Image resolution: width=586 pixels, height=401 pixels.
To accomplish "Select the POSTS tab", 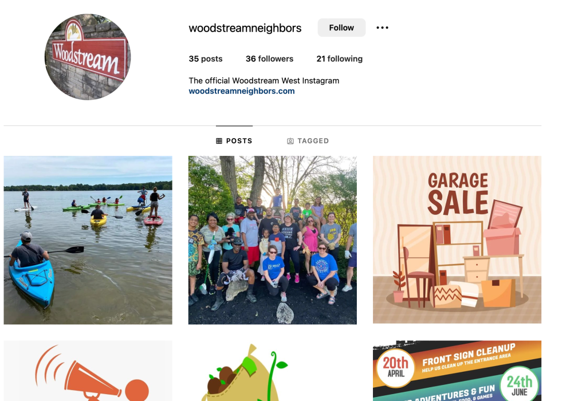I will pyautogui.click(x=234, y=141).
